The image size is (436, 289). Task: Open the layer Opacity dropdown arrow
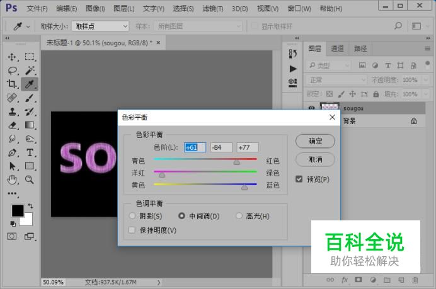(x=425, y=80)
